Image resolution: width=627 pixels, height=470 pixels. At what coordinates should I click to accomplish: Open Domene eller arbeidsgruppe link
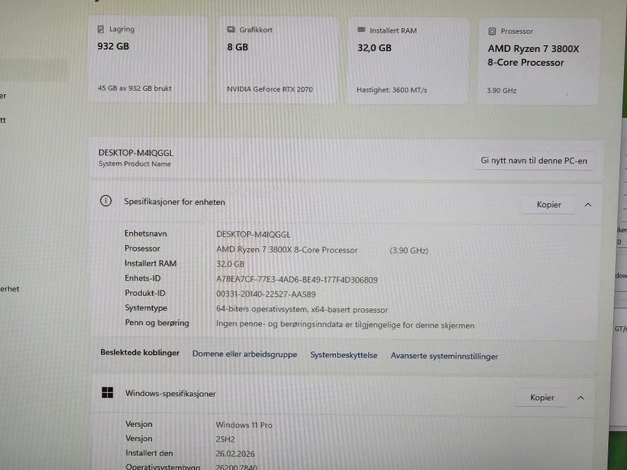coord(245,354)
